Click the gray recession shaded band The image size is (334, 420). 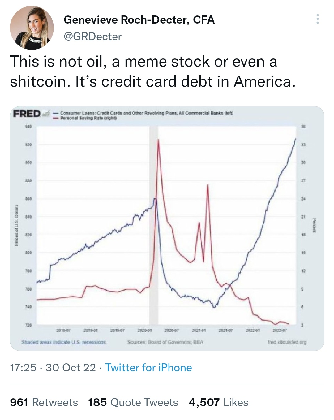pos(153,217)
